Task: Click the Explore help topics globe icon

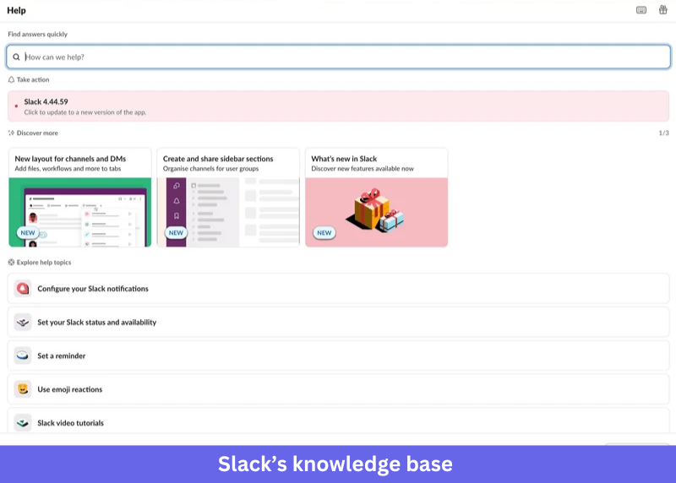Action: coord(11,263)
